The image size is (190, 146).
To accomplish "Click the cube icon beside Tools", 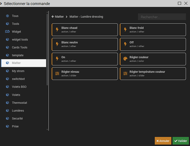I will pos(7,24).
